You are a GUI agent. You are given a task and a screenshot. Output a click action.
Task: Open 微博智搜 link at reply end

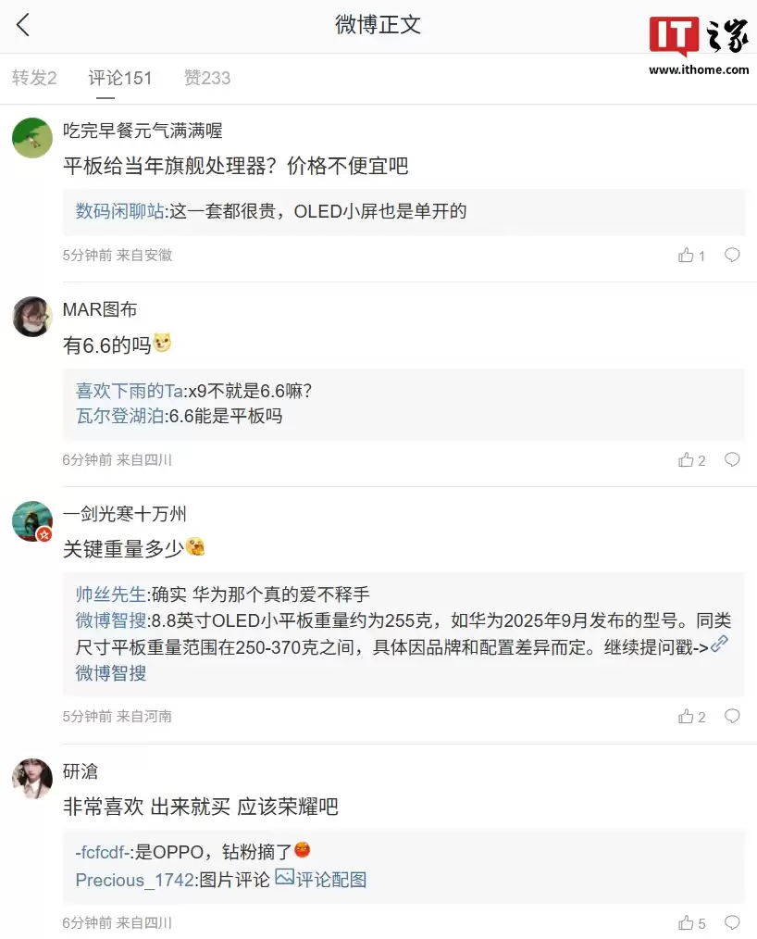click(x=111, y=673)
